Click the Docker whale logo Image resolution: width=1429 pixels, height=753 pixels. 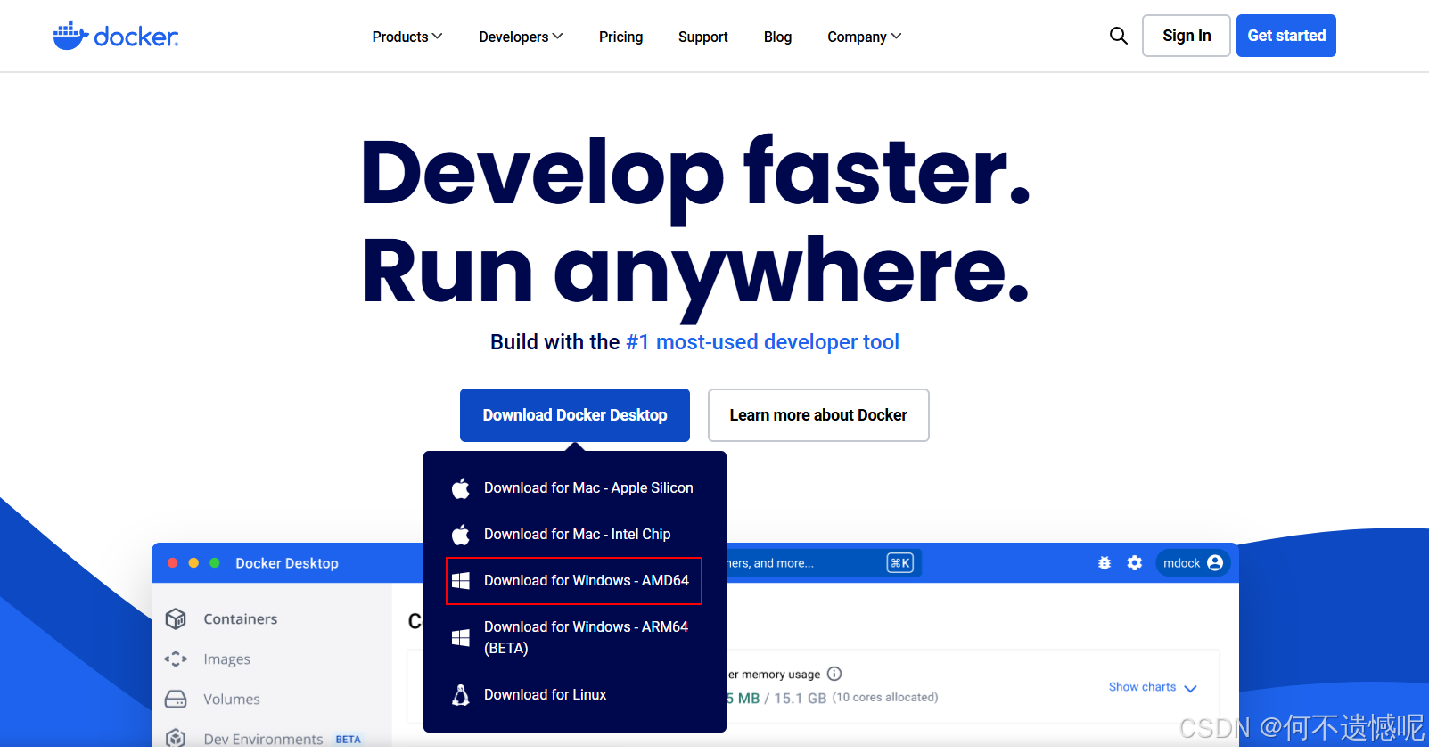click(115, 36)
